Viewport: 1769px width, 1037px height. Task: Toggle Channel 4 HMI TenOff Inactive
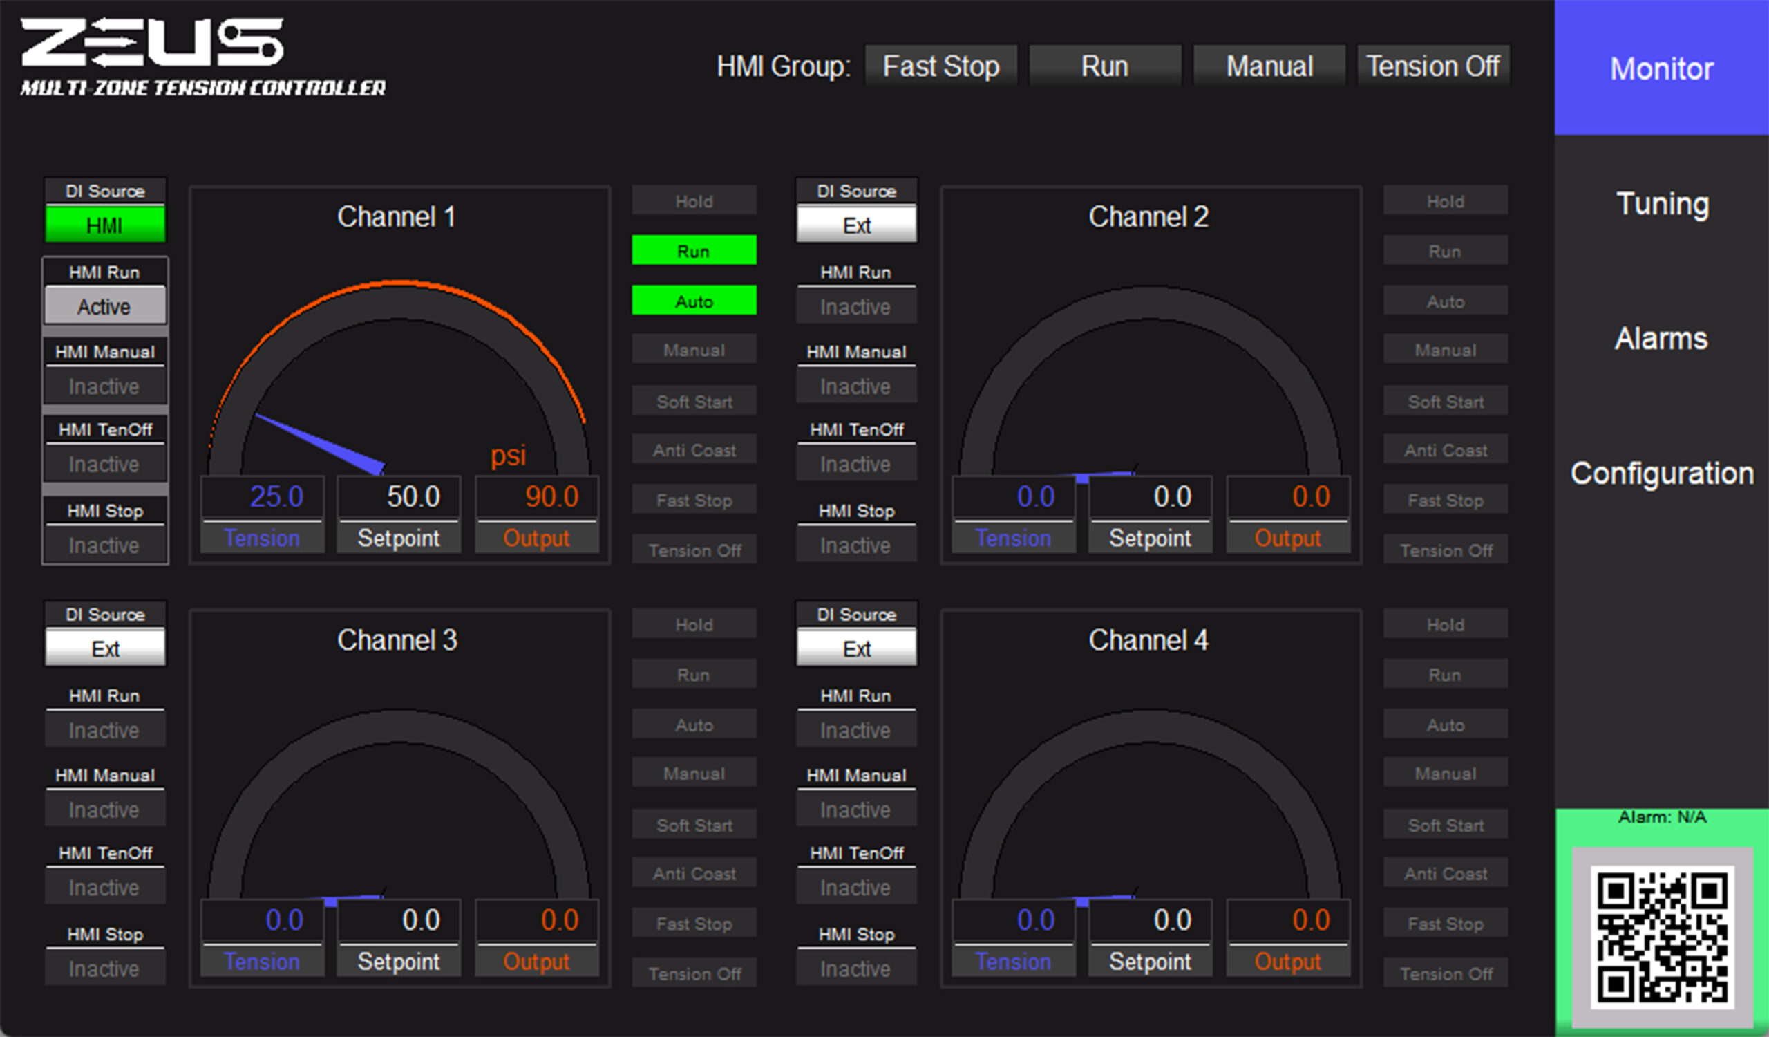856,887
